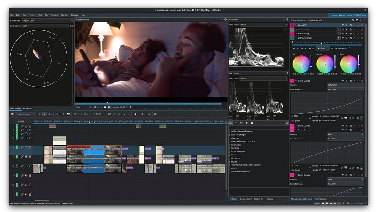
Task: Switch to the Logging workspace layout
Action: click(333, 15)
